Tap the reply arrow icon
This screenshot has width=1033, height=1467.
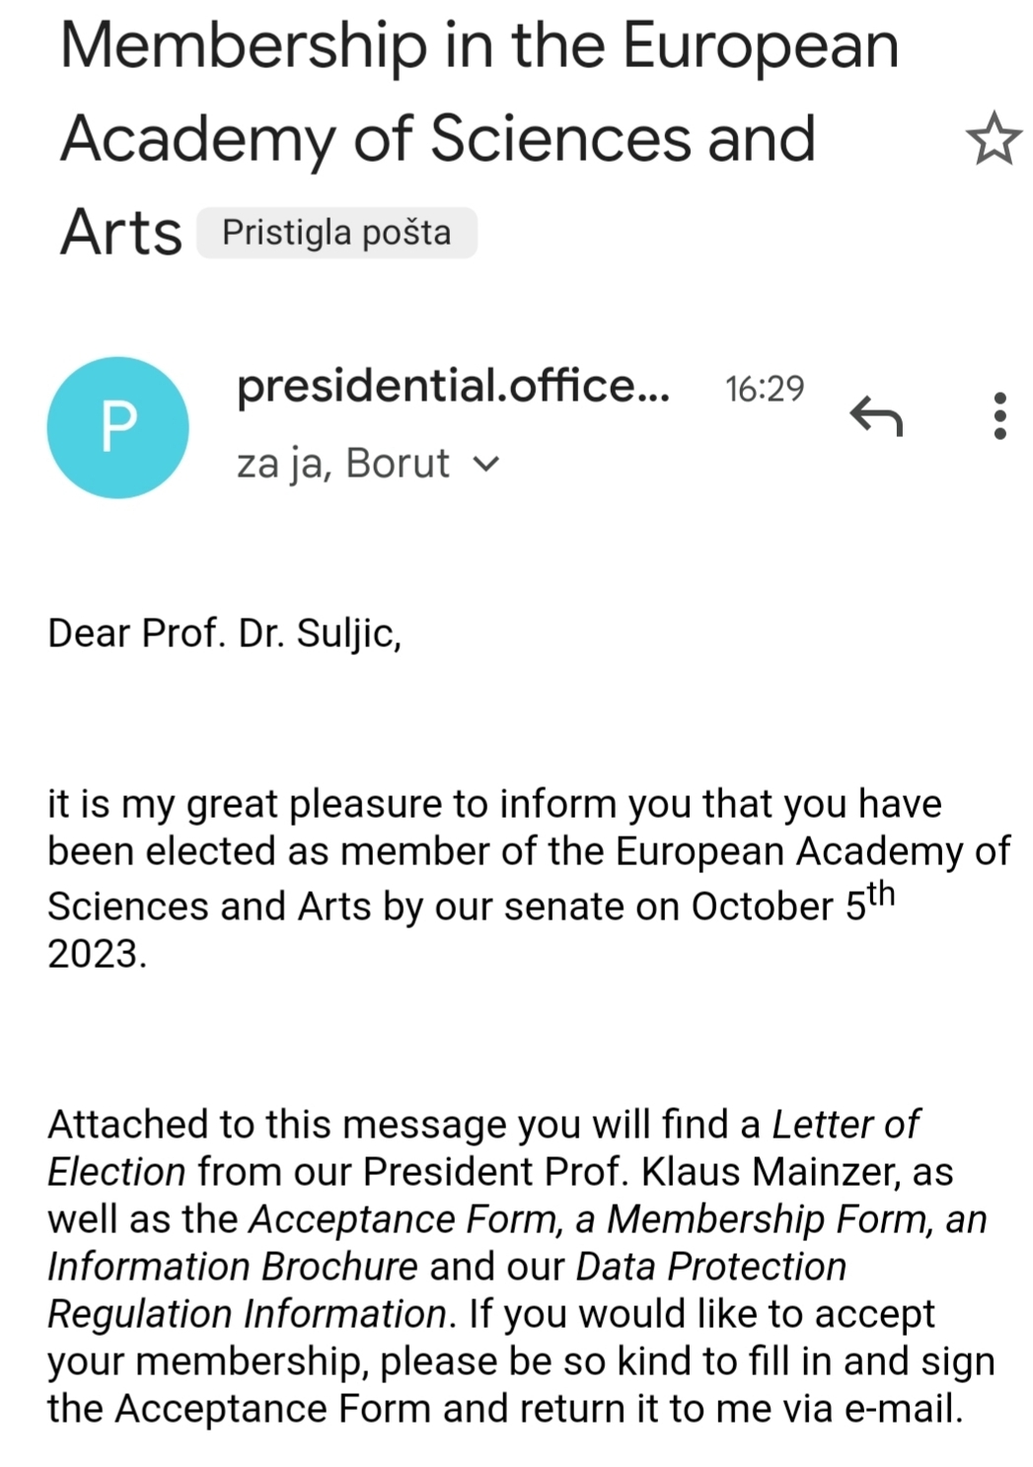point(876,415)
